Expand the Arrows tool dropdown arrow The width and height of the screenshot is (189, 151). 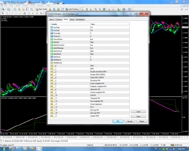pyautogui.click(x=43, y=13)
